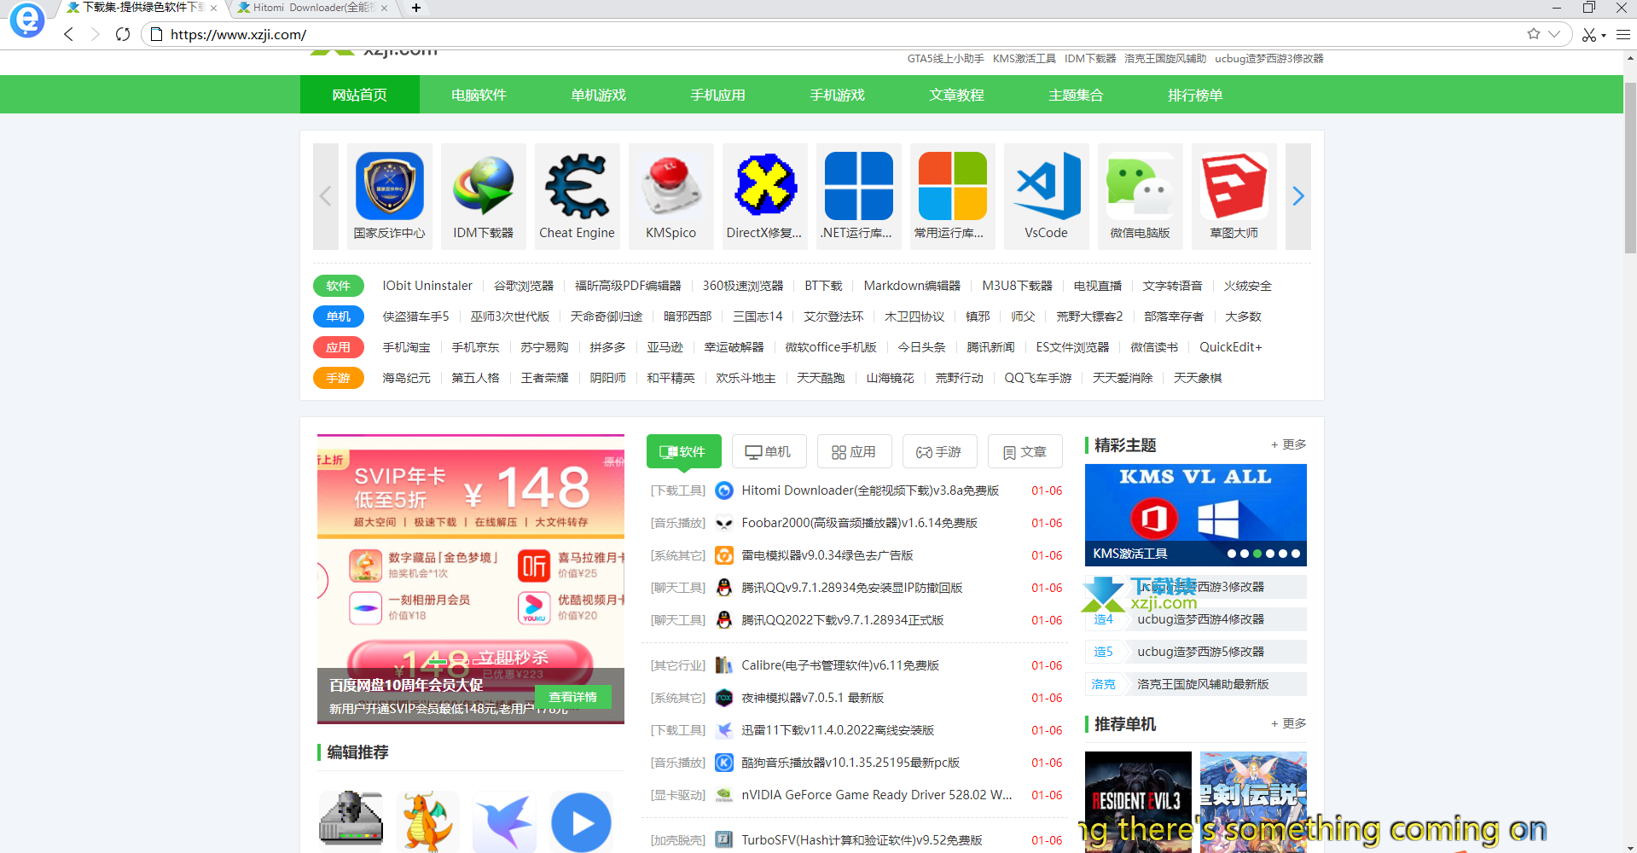Screen dimensions: 1637x853
Task: Click the scissors screenshot tool icon
Action: [x=1588, y=35]
